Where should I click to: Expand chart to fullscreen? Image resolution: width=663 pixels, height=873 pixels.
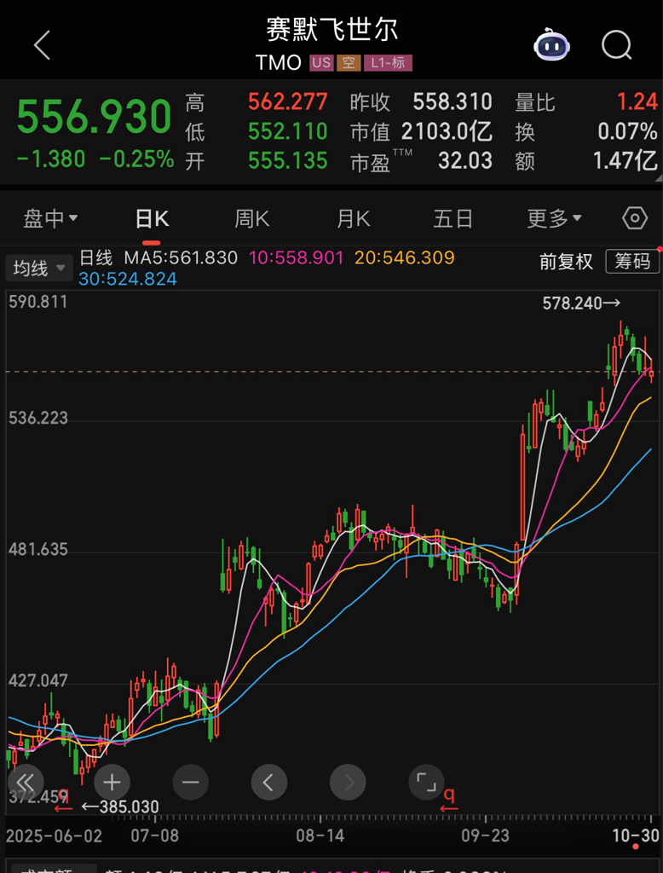click(426, 783)
